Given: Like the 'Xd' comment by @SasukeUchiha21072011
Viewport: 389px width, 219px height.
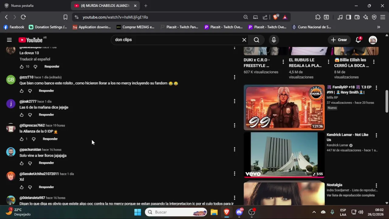Looking at the screenshot, I should point(22,187).
